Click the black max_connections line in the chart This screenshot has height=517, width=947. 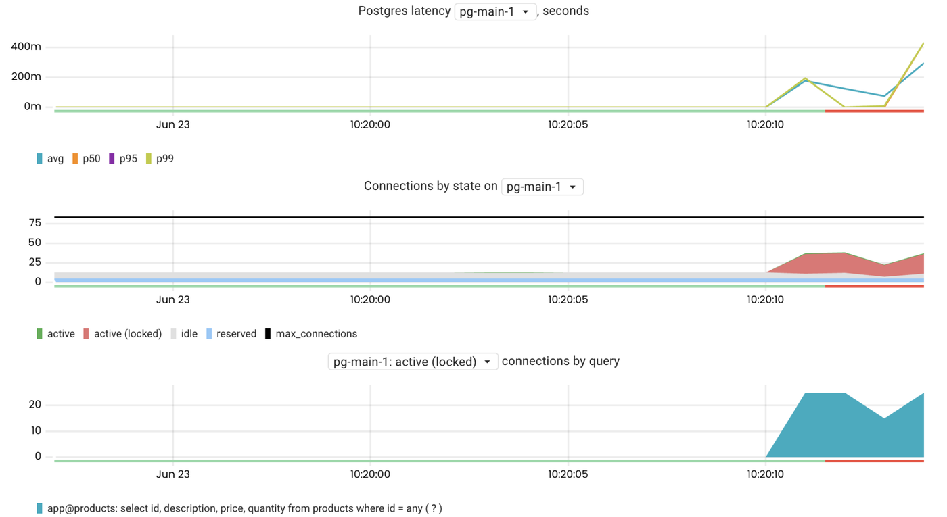click(x=473, y=218)
